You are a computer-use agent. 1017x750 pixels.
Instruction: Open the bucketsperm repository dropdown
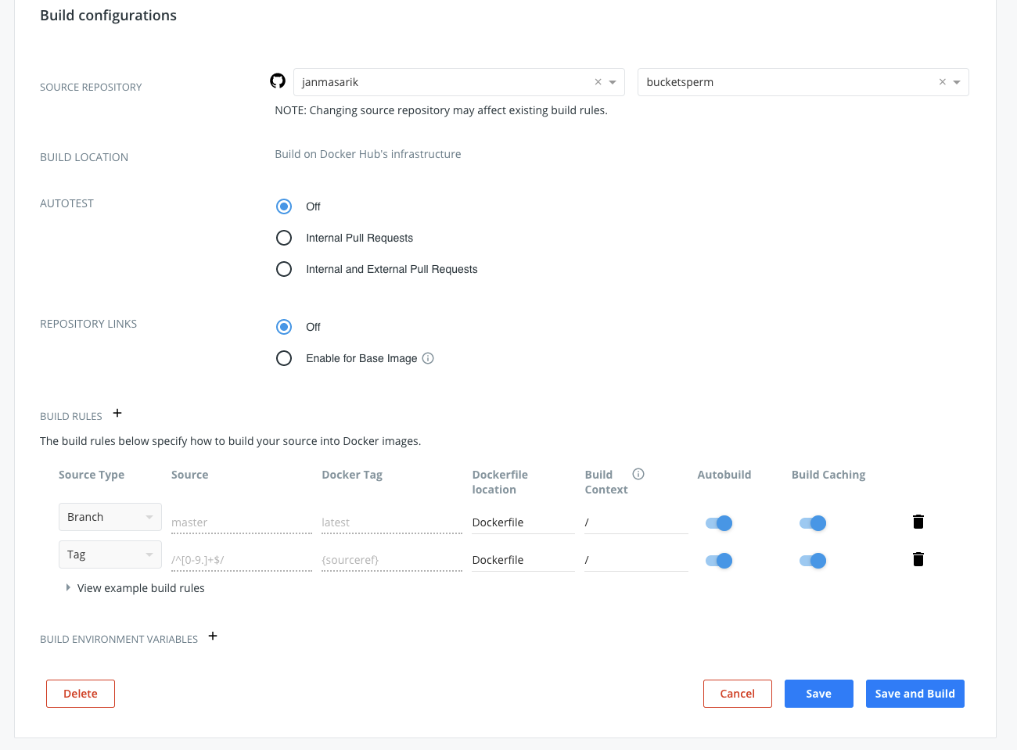956,81
